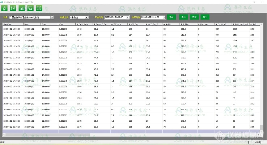The width and height of the screenshot is (267, 145).
Task: Click the vertical scrollbar of the data table
Action: pos(262,72)
